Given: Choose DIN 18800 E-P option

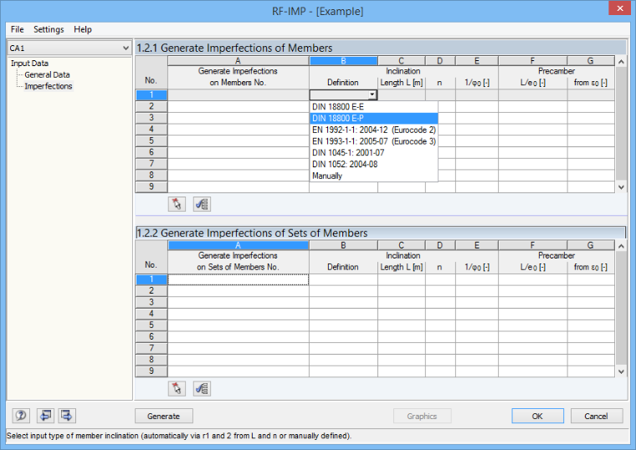Looking at the screenshot, I should tap(373, 119).
